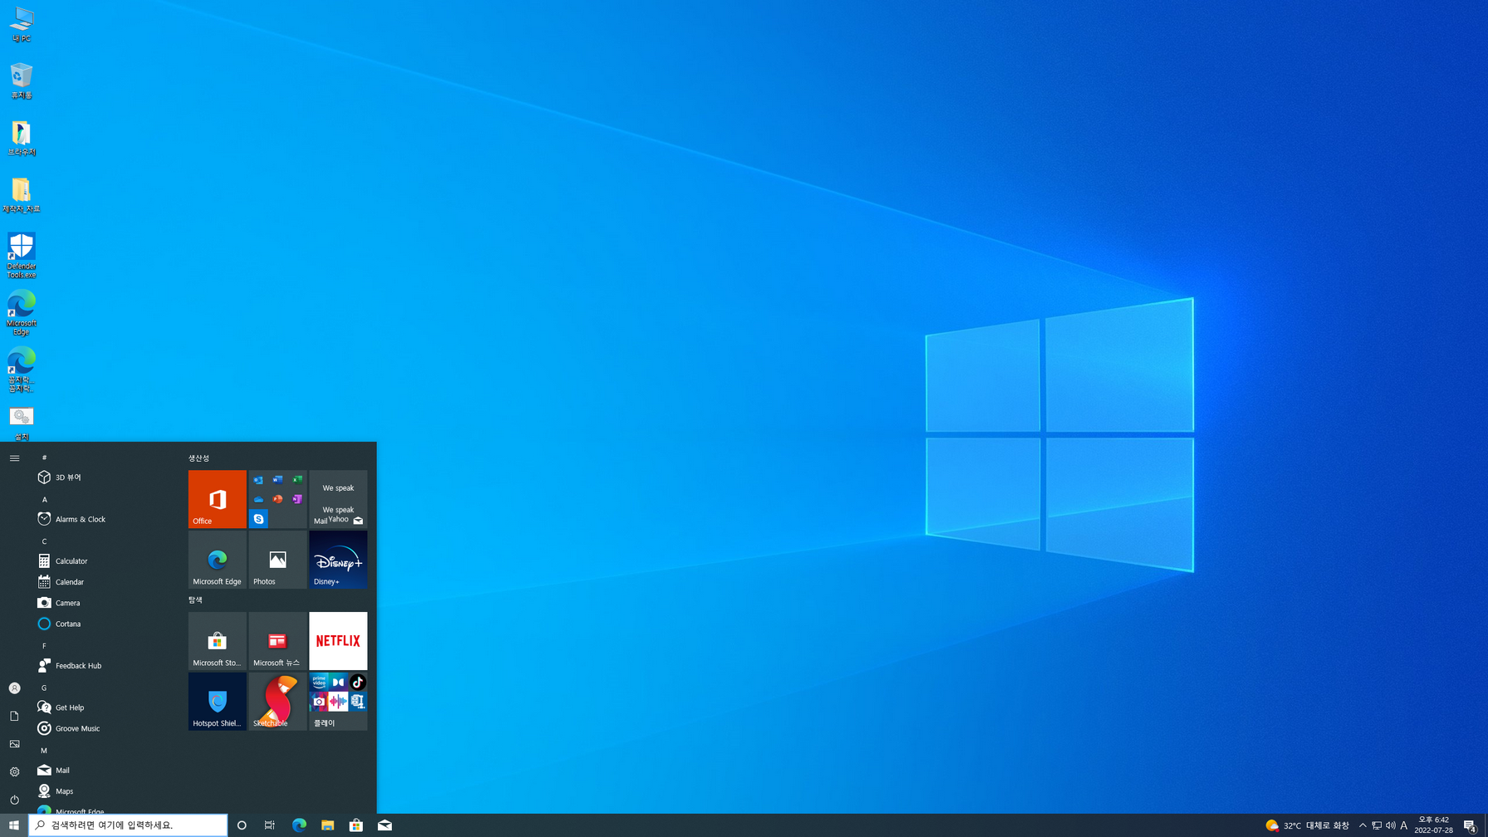Viewport: 1488px width, 837px height.
Task: Open the Documents shortcut in Start sidebar
Action: pyautogui.click(x=14, y=716)
